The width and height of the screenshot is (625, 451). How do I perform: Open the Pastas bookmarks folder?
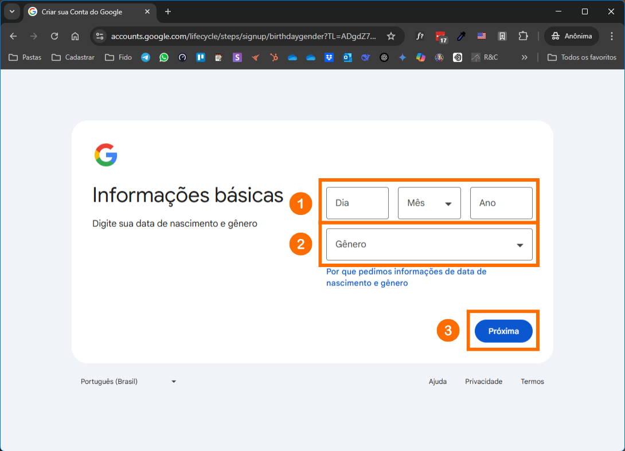click(x=25, y=57)
